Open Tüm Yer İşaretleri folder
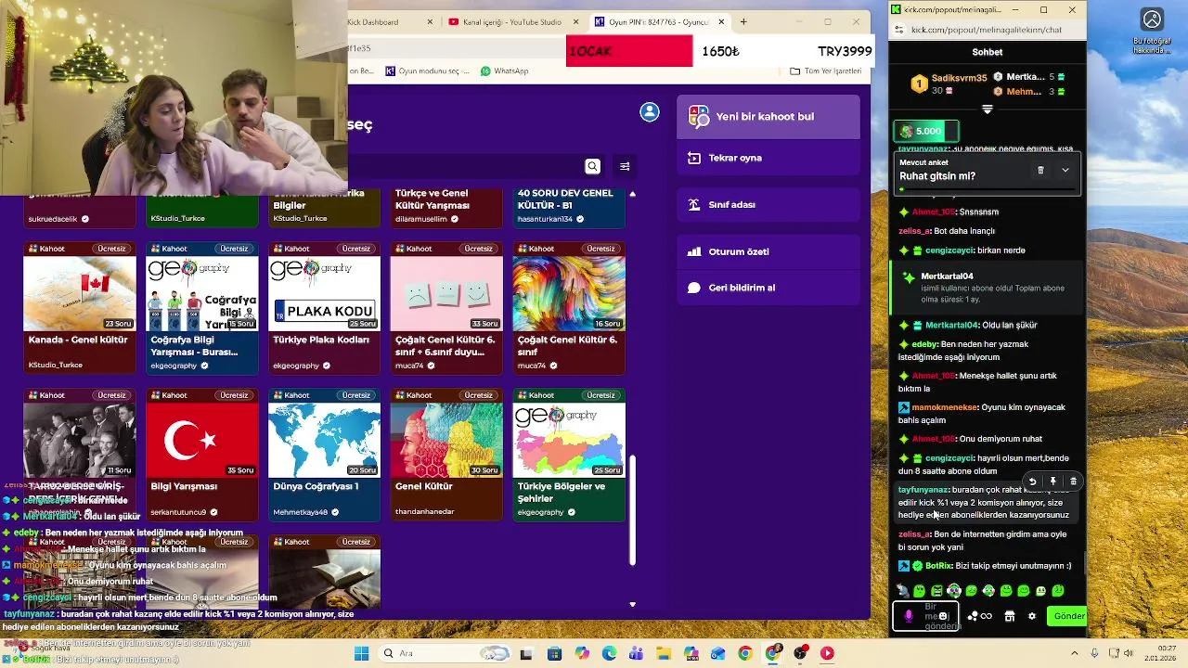This screenshot has height=668, width=1188. [826, 71]
